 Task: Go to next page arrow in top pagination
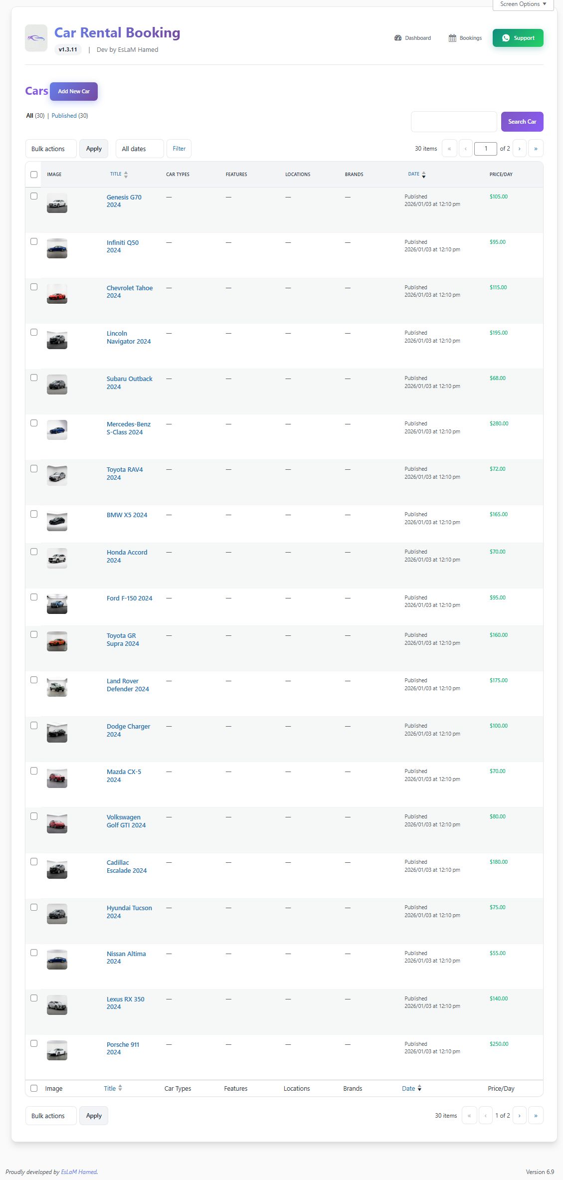point(519,149)
